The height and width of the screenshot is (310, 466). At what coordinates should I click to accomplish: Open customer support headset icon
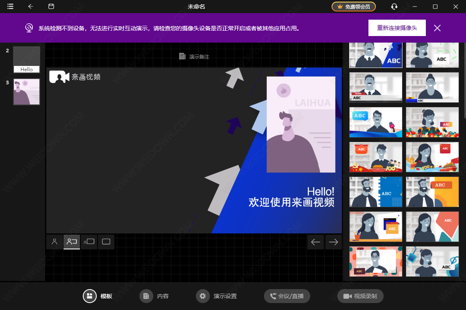click(x=394, y=7)
